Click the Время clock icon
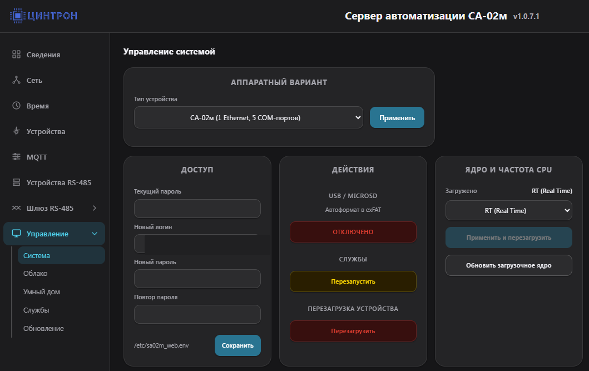 click(16, 106)
